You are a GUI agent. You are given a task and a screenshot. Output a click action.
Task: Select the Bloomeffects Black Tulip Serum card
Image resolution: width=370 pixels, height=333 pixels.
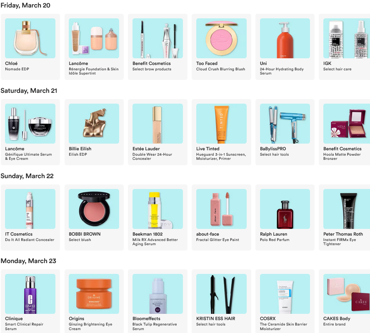point(157,301)
